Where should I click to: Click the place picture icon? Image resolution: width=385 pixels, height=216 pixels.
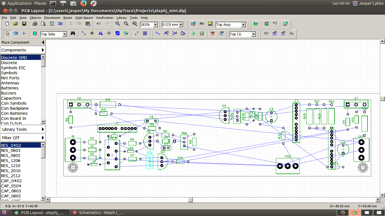point(210,24)
